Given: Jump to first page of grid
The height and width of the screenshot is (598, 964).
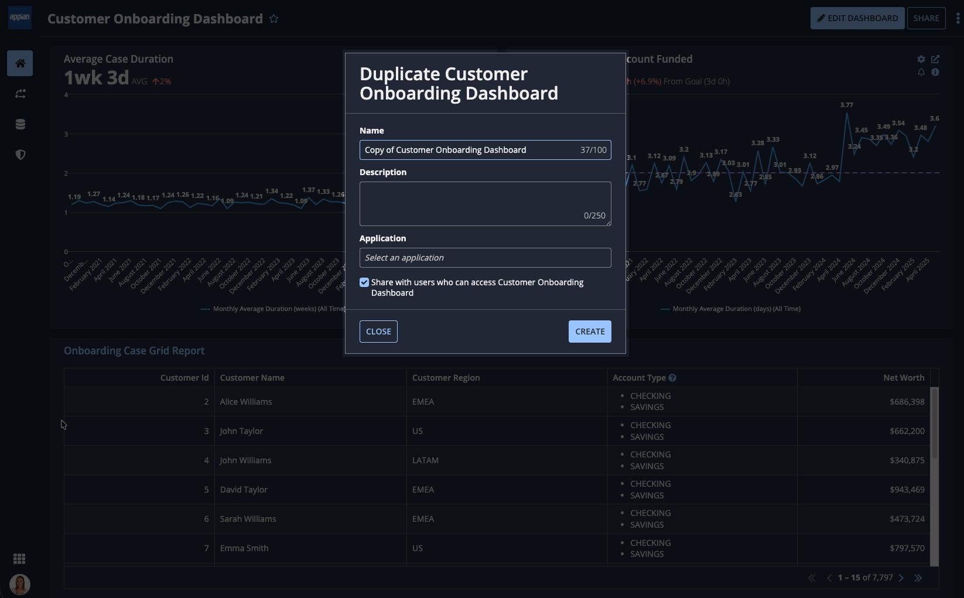Looking at the screenshot, I should point(812,578).
